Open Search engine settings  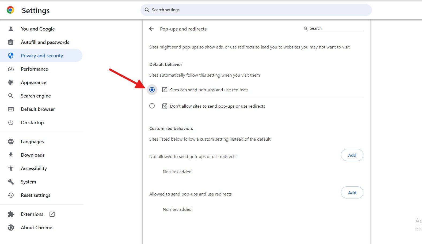[x=41, y=96]
